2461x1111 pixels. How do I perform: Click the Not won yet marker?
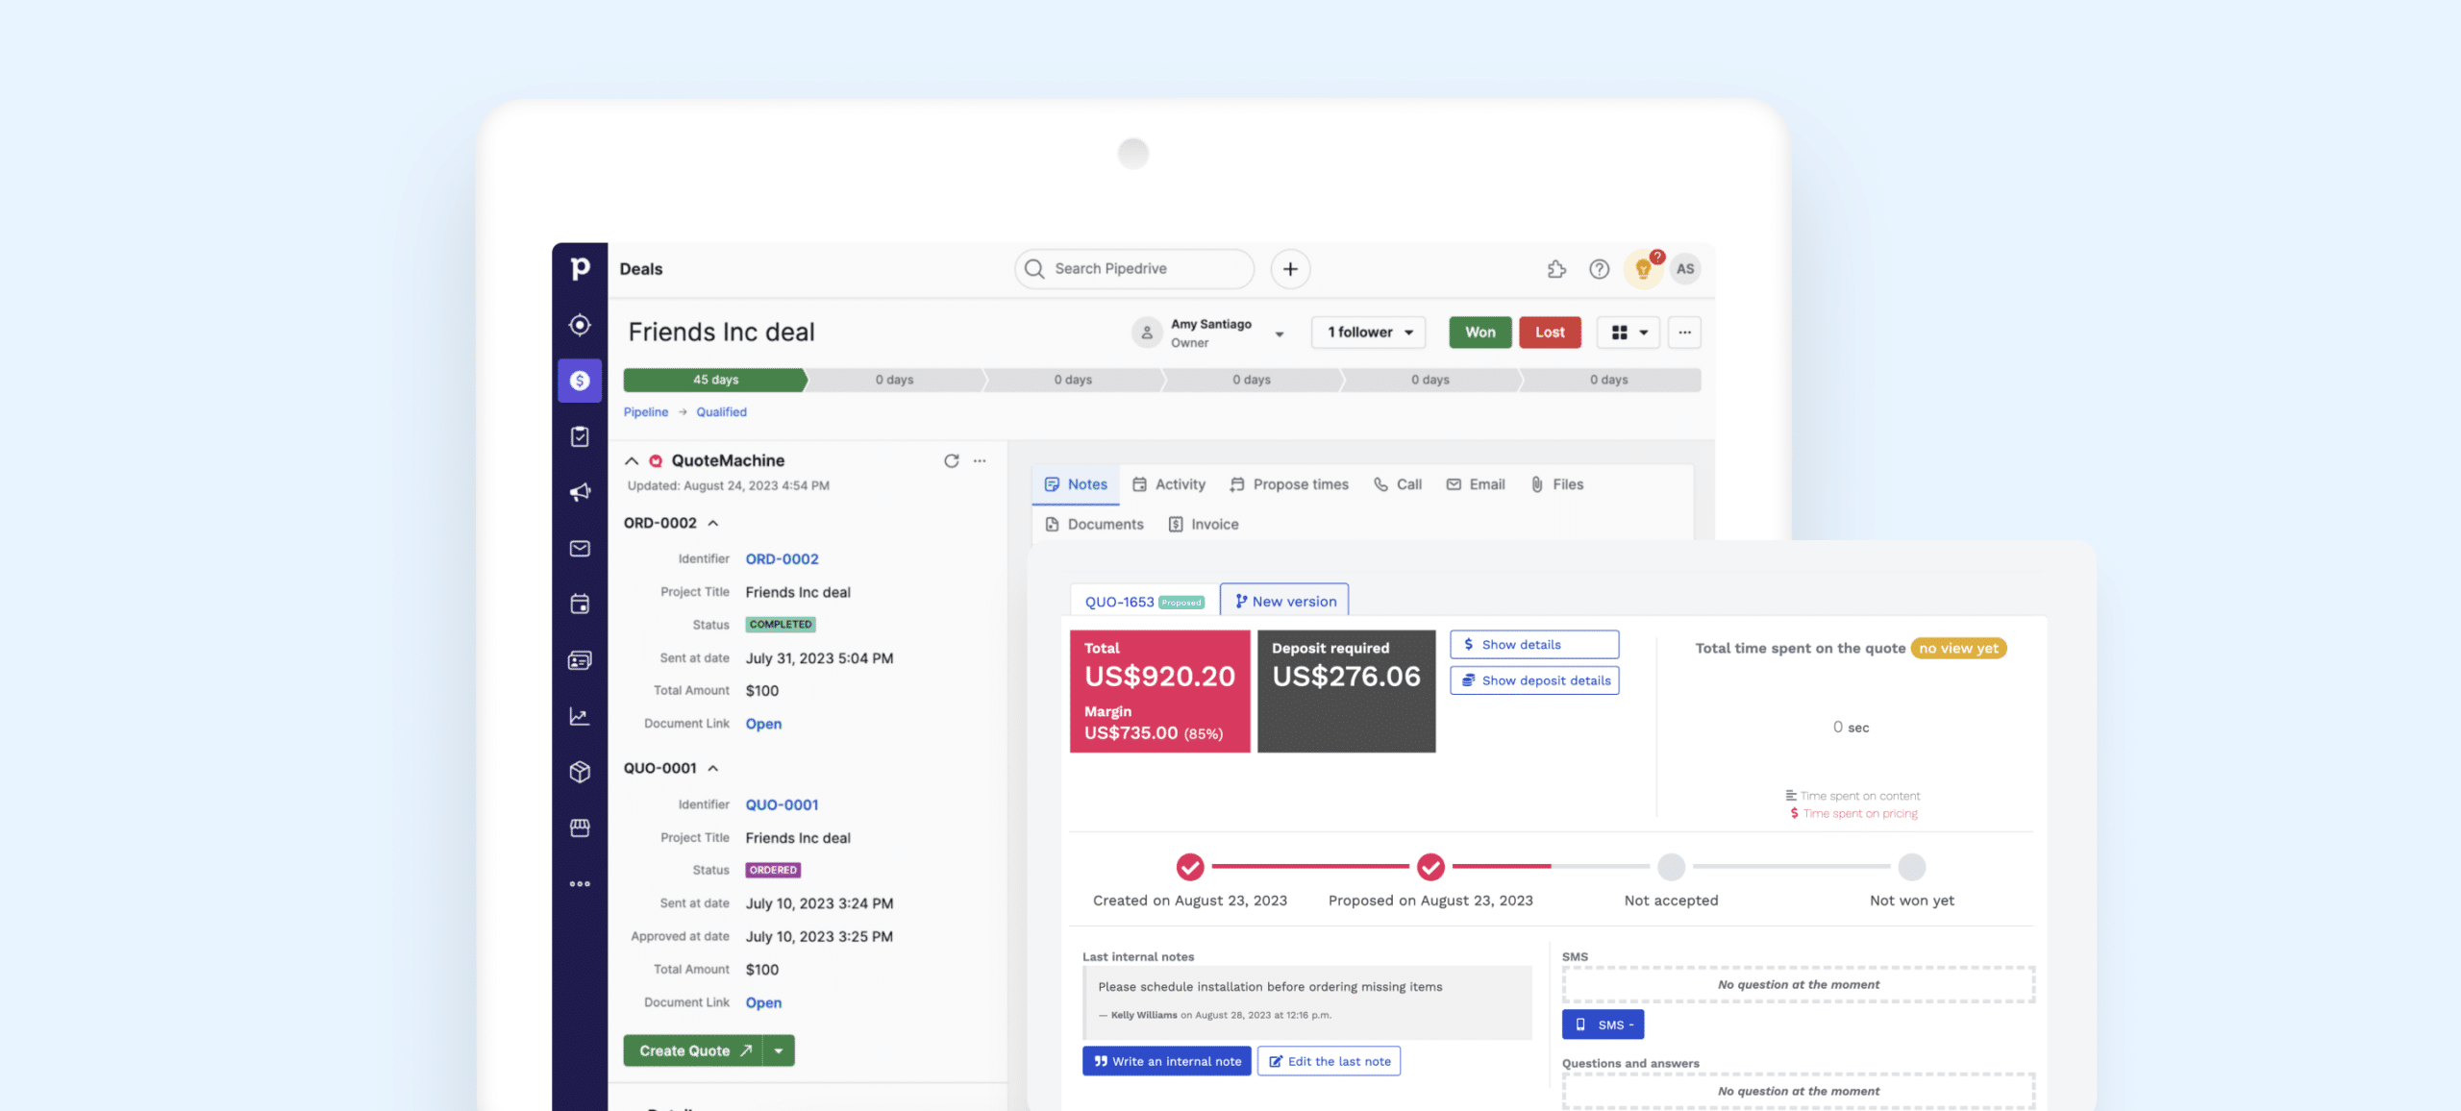1912,867
